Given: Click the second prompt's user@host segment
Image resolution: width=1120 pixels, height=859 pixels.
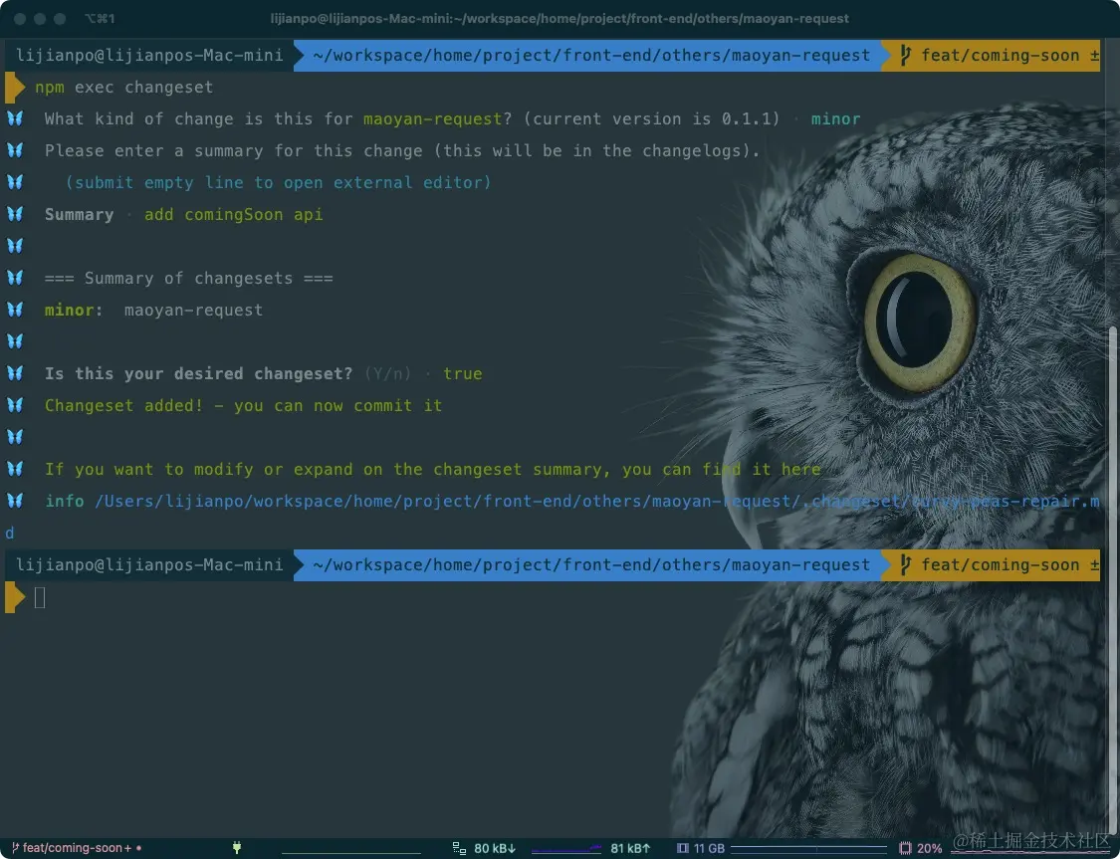Looking at the screenshot, I should click(149, 564).
